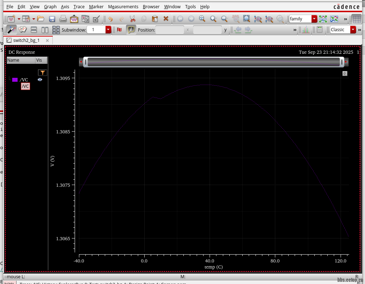Open the calculator icon

click(320, 29)
